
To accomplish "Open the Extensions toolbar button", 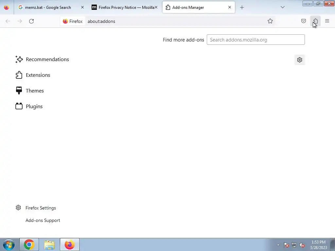I will pyautogui.click(x=315, y=21).
